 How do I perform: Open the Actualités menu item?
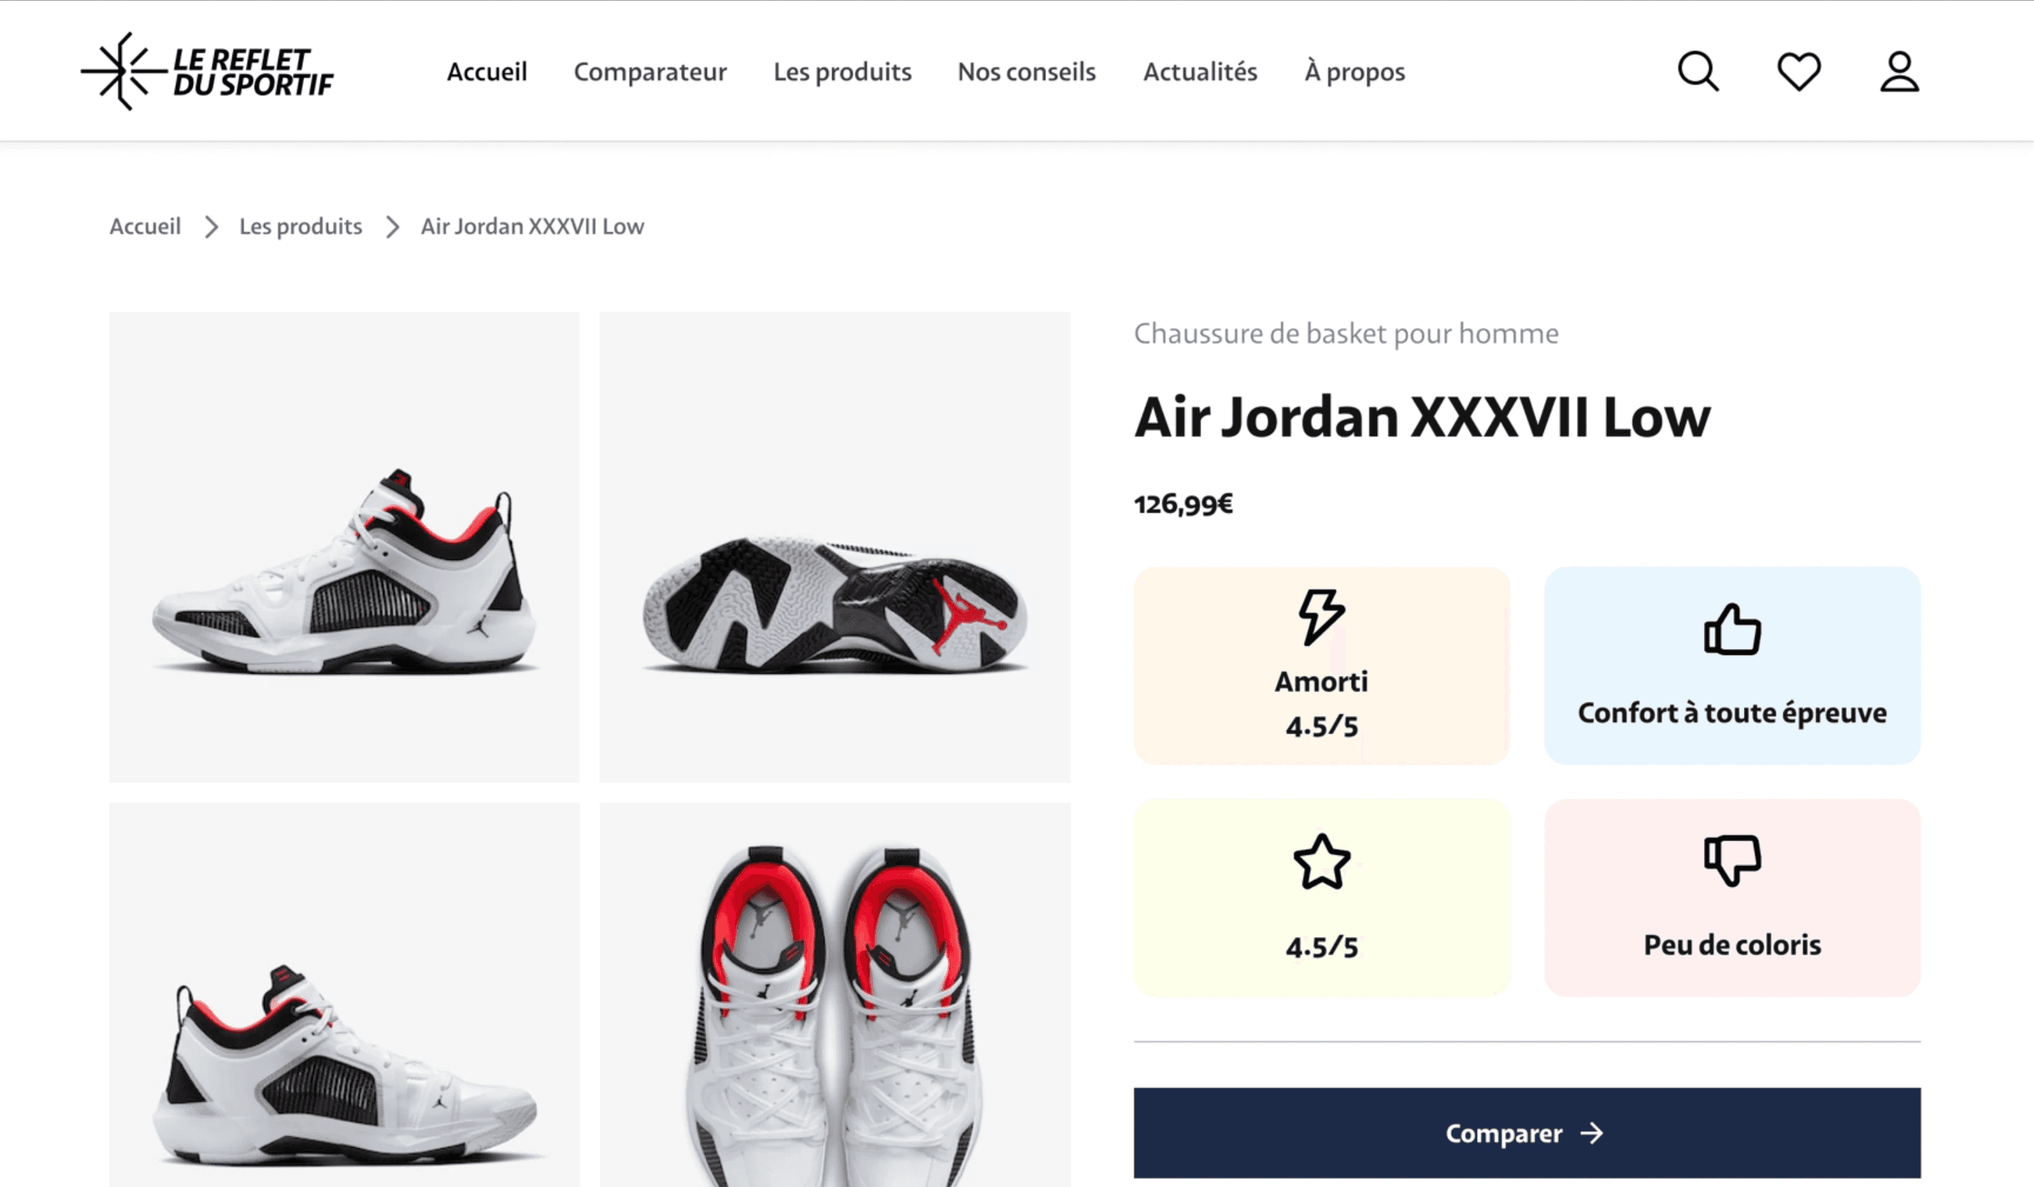pos(1200,72)
